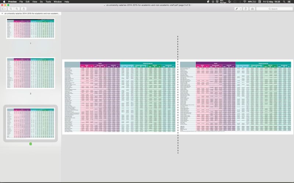Image resolution: width=294 pixels, height=183 pixels.
Task: Open the Window menu
Action: point(58,1)
